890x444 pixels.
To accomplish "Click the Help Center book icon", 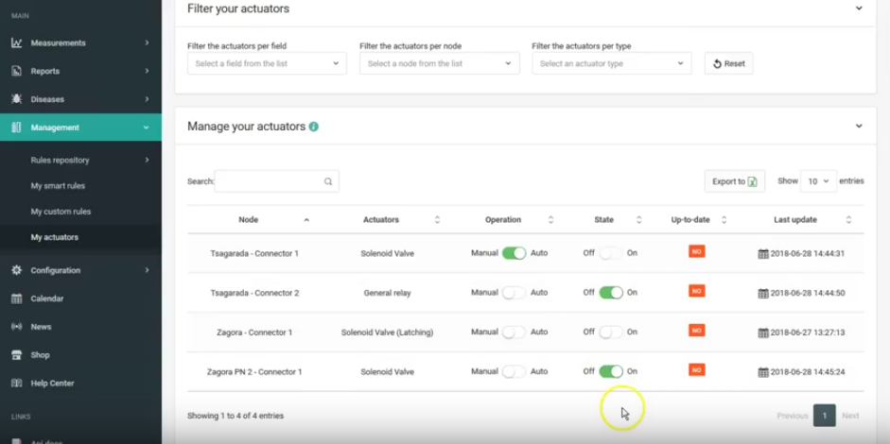I will point(16,384).
